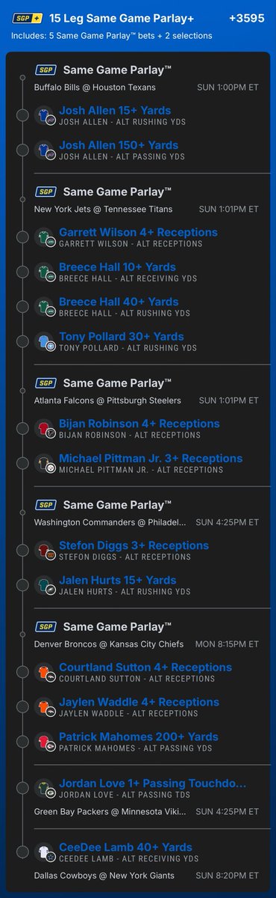Click status circle beside Breece Hall 40+ Yards
Image resolution: width=276 pixels, height=898 pixels.
pos(24,308)
